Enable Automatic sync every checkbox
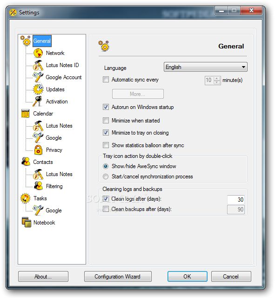This screenshot has height=299, width=275. (x=106, y=80)
